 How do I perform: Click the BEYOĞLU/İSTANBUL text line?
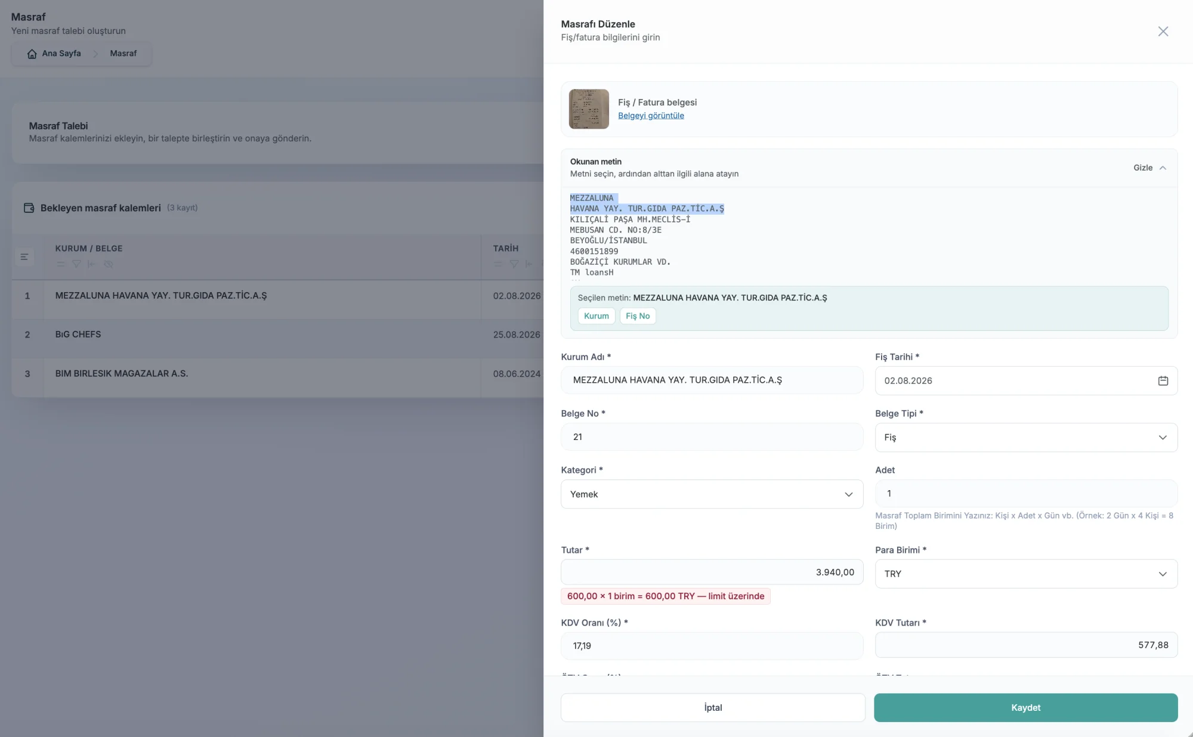click(x=608, y=241)
